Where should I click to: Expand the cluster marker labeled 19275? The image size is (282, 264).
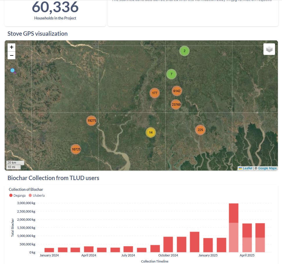(x=91, y=121)
